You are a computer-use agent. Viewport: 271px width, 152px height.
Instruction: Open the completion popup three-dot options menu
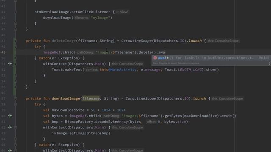tap(269, 63)
